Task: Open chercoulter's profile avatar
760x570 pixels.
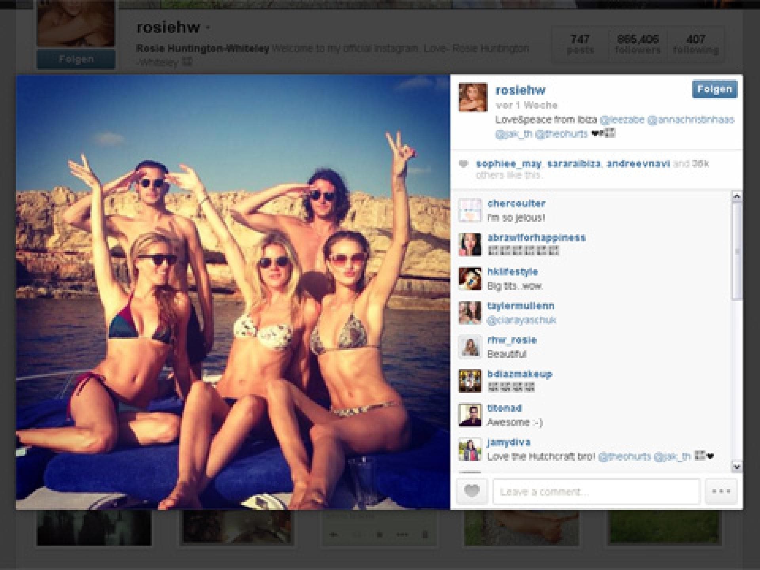Action: pos(470,210)
